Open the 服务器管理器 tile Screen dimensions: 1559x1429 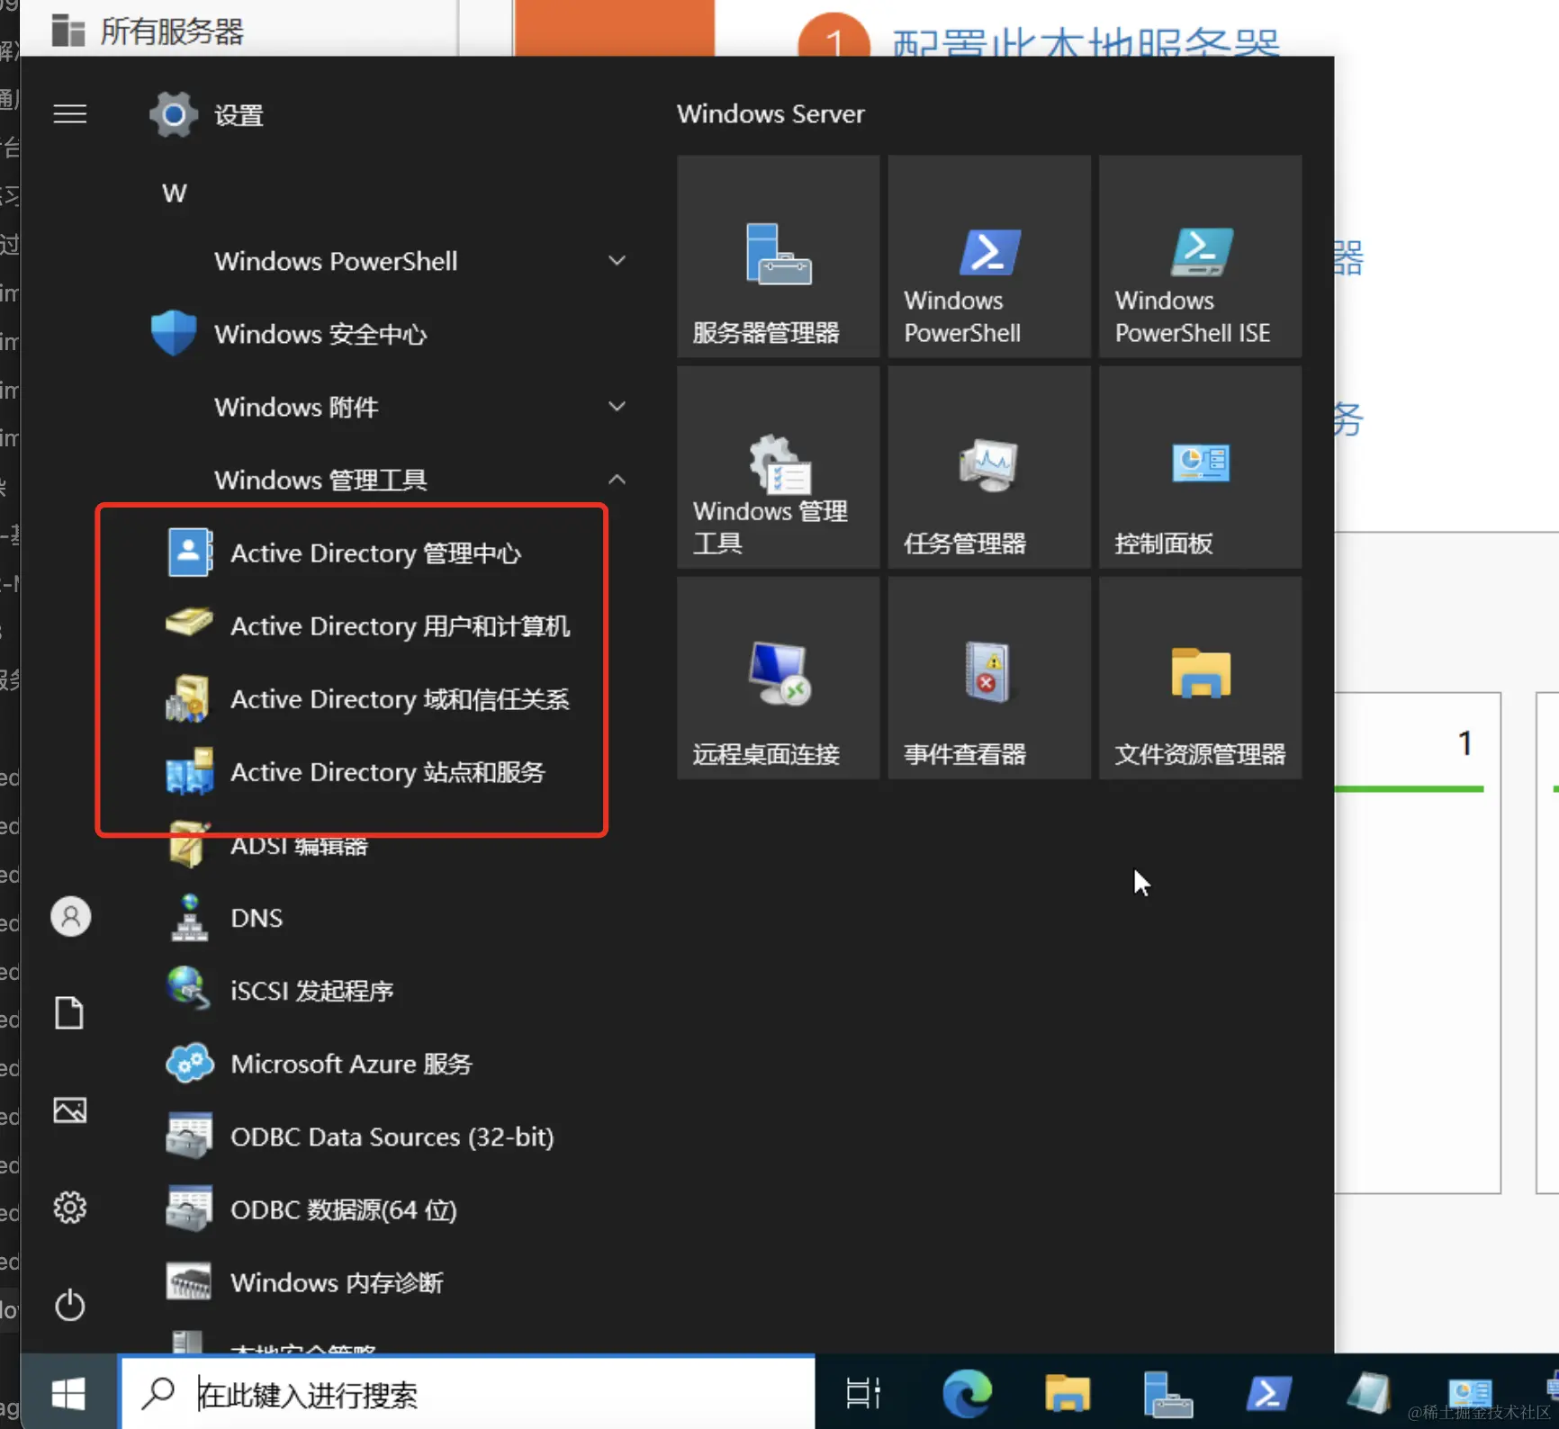[x=779, y=256]
